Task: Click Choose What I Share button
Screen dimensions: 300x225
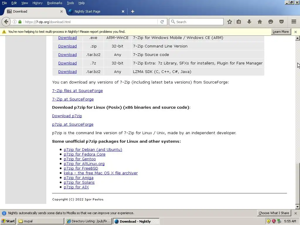Action: (274, 213)
